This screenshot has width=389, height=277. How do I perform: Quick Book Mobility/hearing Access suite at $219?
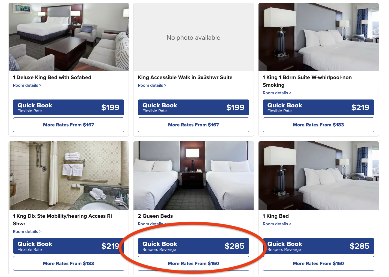68,246
